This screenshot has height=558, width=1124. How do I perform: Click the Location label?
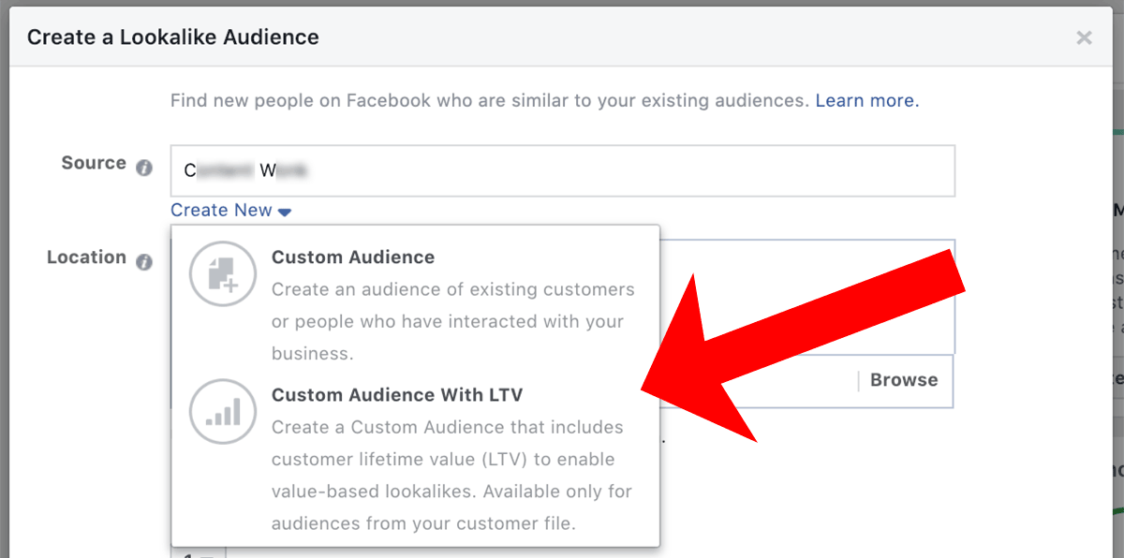(86, 257)
